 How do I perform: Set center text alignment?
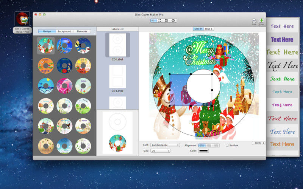pyautogui.click(x=209, y=146)
